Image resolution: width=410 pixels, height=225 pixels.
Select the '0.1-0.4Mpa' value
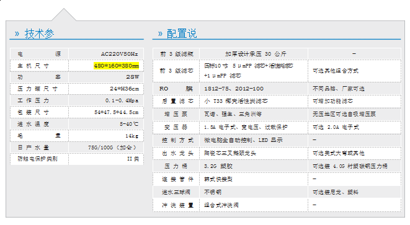click(x=122, y=100)
